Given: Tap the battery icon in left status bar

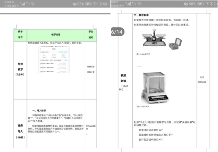Looking at the screenshot, I should pyautogui.click(x=88, y=4).
